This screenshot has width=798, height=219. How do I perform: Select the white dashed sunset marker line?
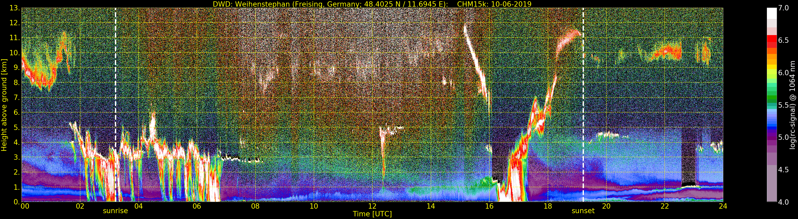(583, 105)
